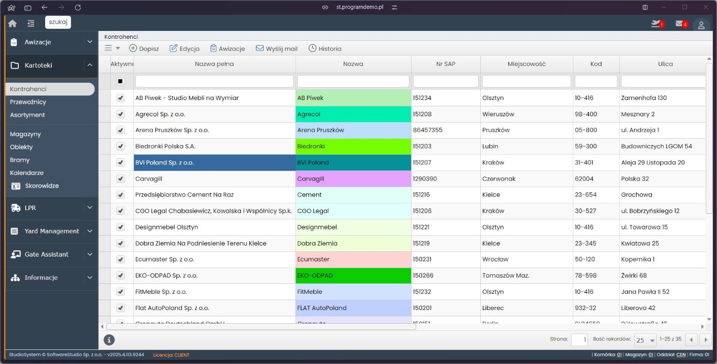Sort by the Nazwa pełna column header
Image resolution: width=717 pixels, height=364 pixels.
pos(214,64)
